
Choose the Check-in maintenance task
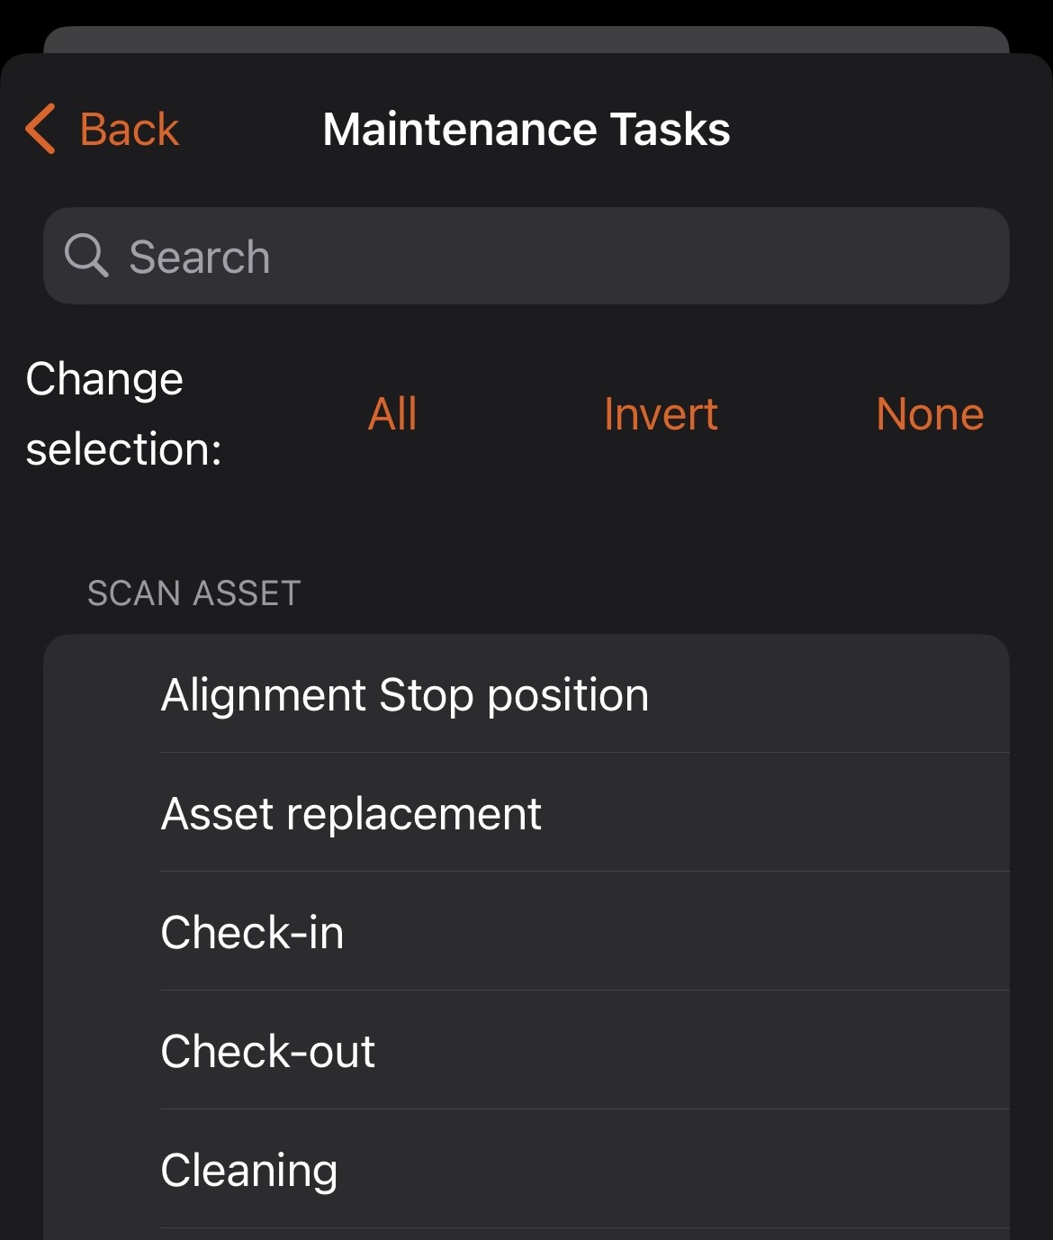click(252, 932)
